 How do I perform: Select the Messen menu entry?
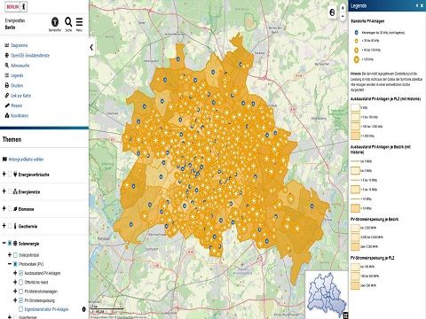pyautogui.click(x=17, y=105)
